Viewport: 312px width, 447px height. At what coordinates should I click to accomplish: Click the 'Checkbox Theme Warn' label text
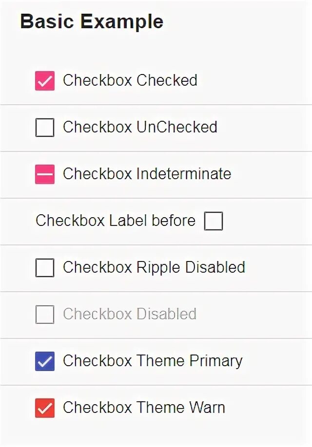[x=144, y=408]
